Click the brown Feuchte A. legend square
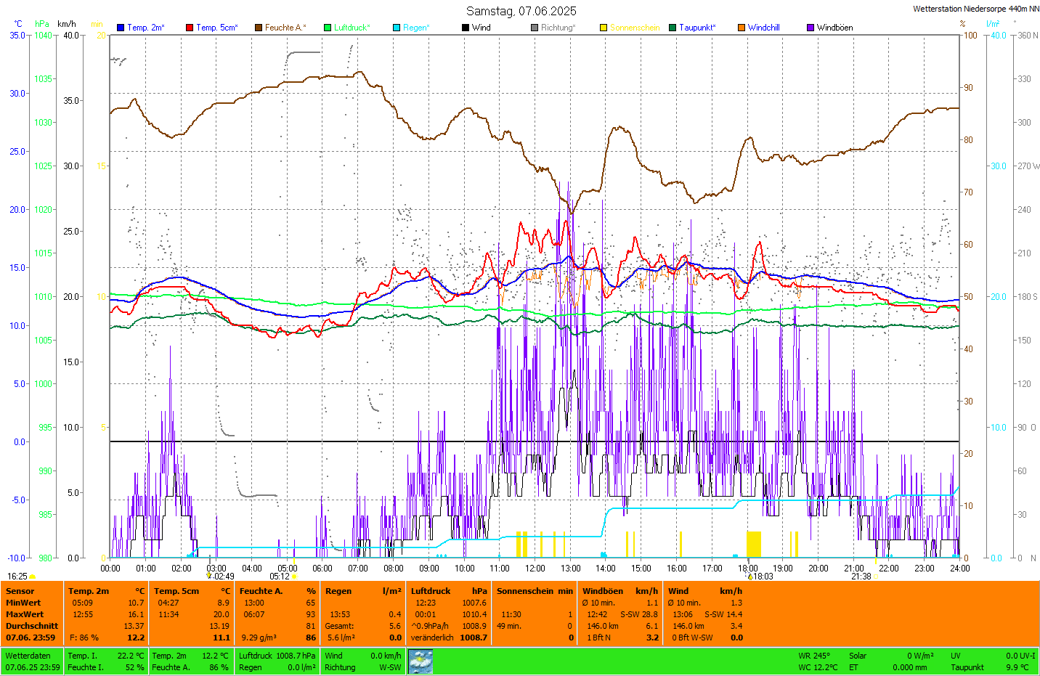1040x676 pixels. pyautogui.click(x=259, y=28)
